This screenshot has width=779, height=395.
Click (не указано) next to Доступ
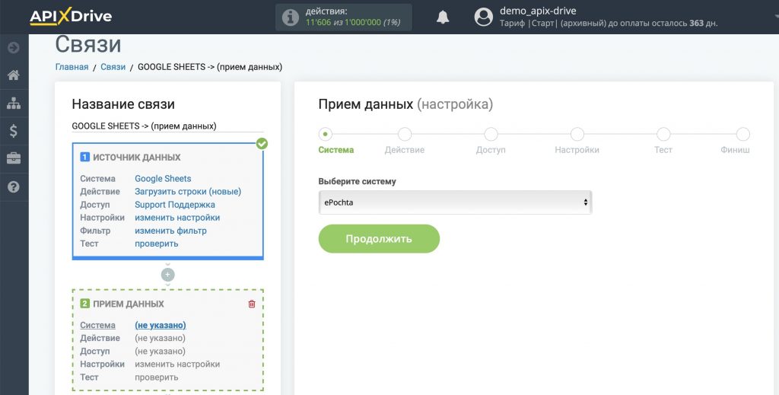160,351
